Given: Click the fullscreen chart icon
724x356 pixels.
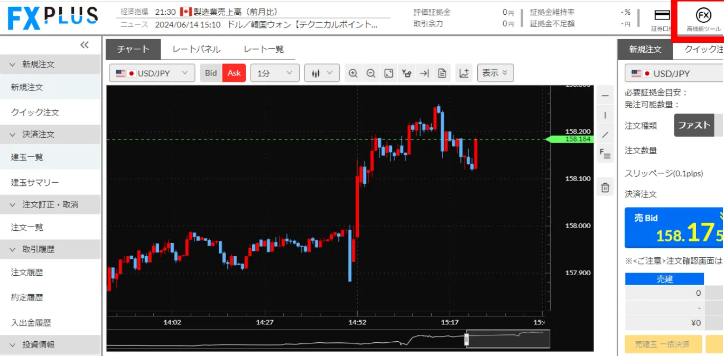Looking at the screenshot, I should (x=388, y=73).
